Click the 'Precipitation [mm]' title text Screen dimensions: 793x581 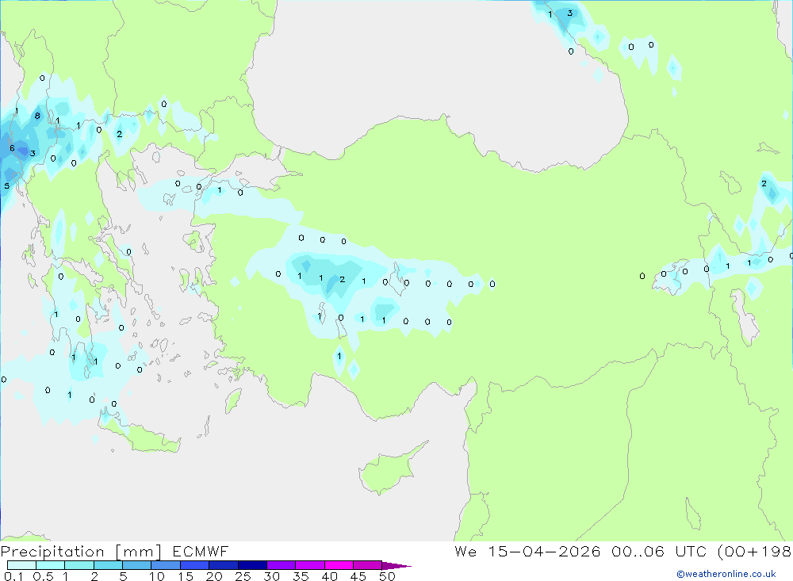tap(82, 551)
